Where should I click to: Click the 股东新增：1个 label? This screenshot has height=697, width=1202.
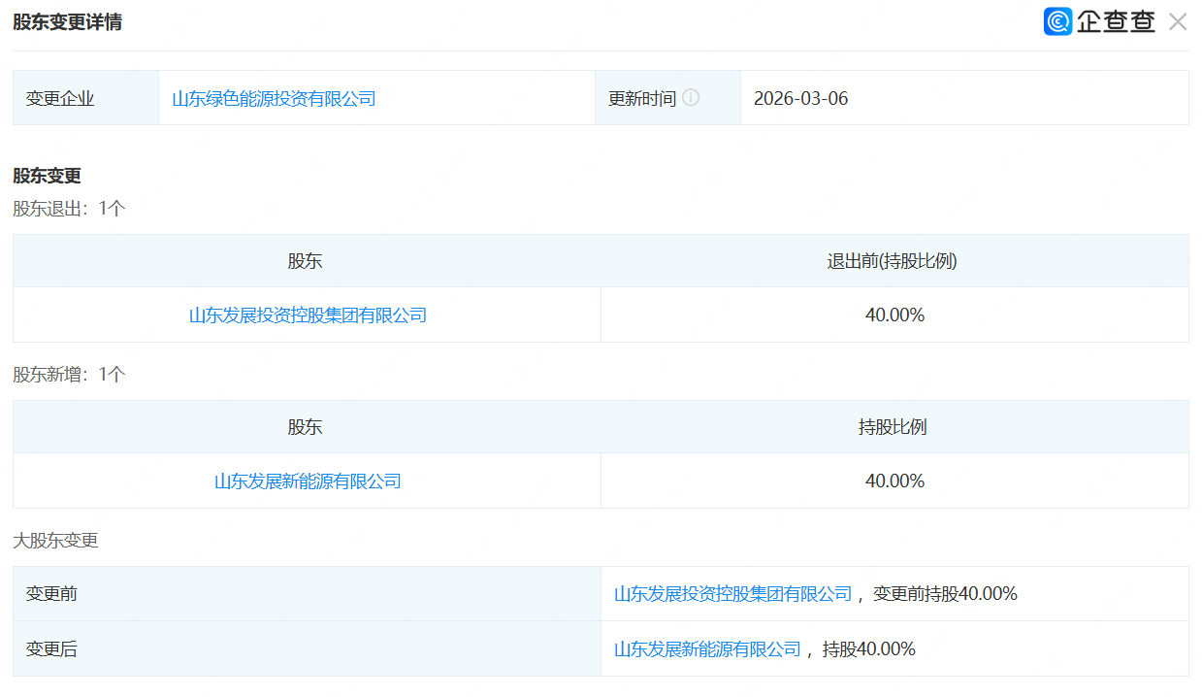pos(69,374)
